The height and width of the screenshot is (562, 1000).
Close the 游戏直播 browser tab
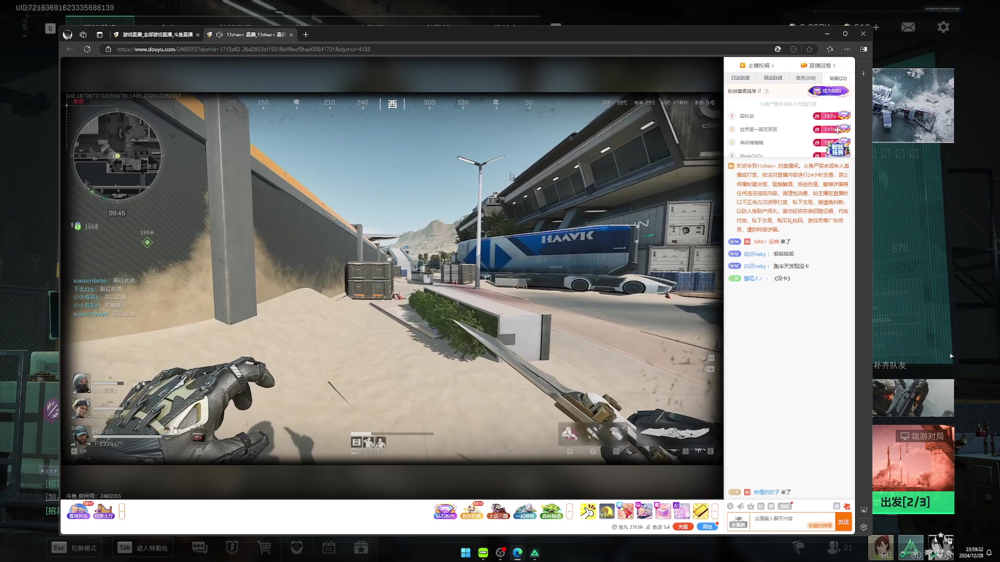[198, 35]
